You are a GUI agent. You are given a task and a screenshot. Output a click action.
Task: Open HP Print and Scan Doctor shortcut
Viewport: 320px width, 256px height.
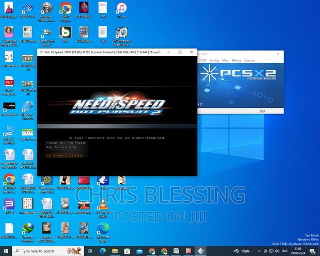point(122,37)
